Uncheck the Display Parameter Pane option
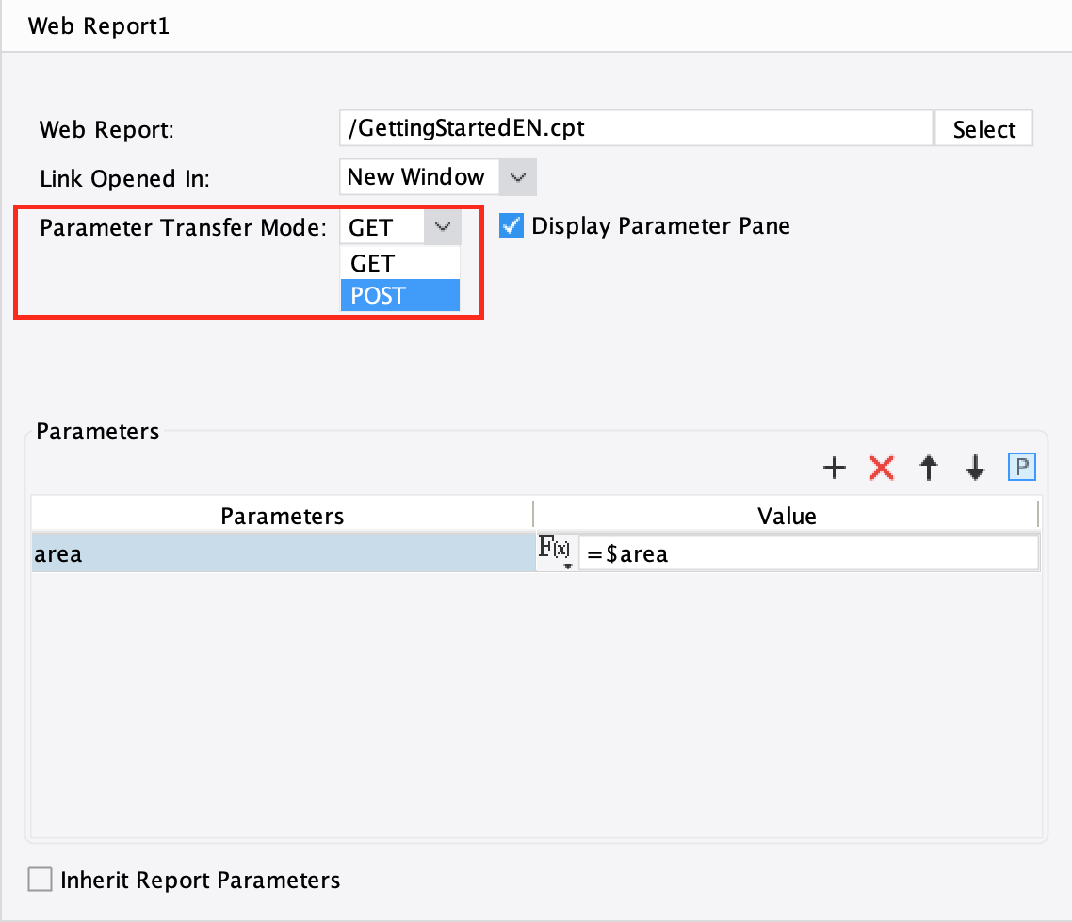The width and height of the screenshot is (1072, 922). coord(511,225)
